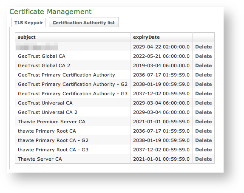This screenshot has height=193, width=244.
Task: Delete the GeoTrust Universal CA certificate
Action: 203,103
